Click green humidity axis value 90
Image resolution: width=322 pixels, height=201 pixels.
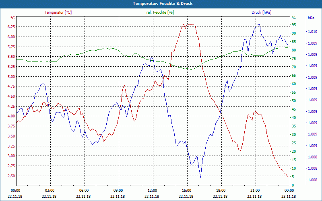(x=294, y=33)
